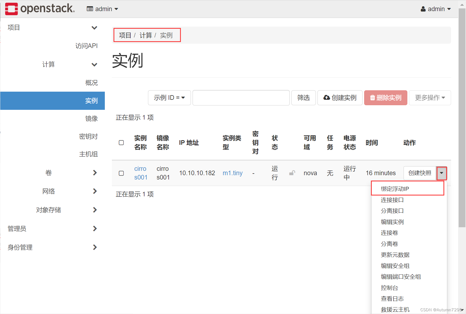The width and height of the screenshot is (466, 314).
Task: Click the 时间 column header
Action: [x=371, y=143]
